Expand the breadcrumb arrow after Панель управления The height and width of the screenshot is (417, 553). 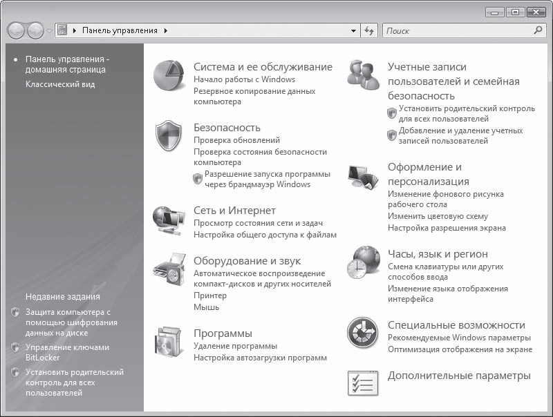point(166,31)
